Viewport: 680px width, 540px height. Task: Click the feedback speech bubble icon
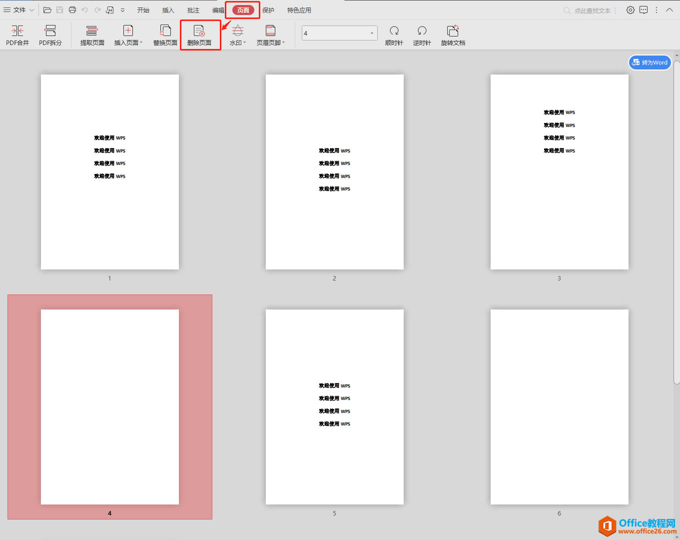[644, 10]
